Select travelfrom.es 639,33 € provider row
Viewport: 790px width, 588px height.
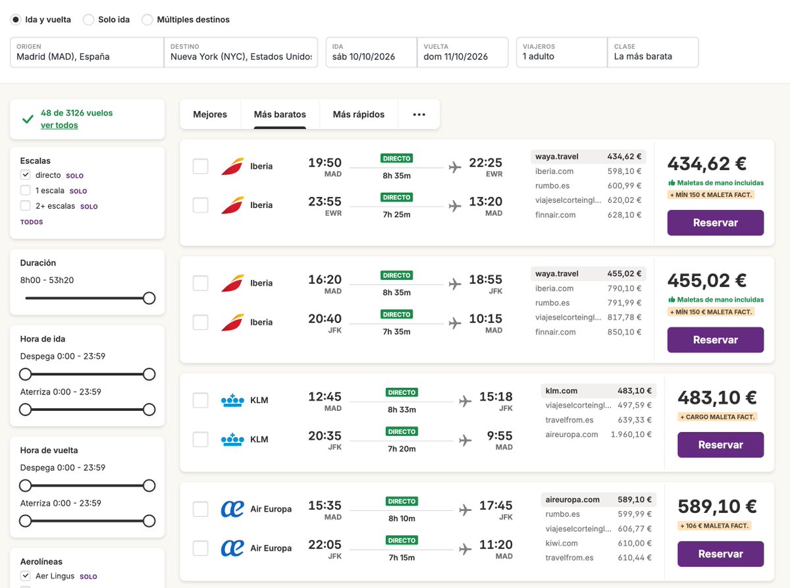[x=598, y=420]
